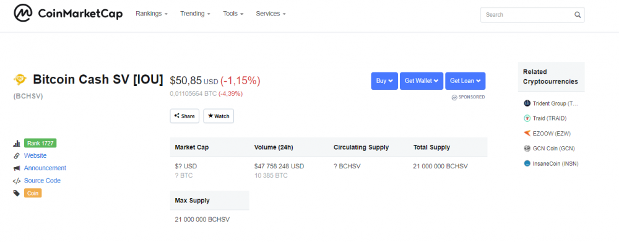Open the Rankings menu
The height and width of the screenshot is (242, 619).
point(152,14)
